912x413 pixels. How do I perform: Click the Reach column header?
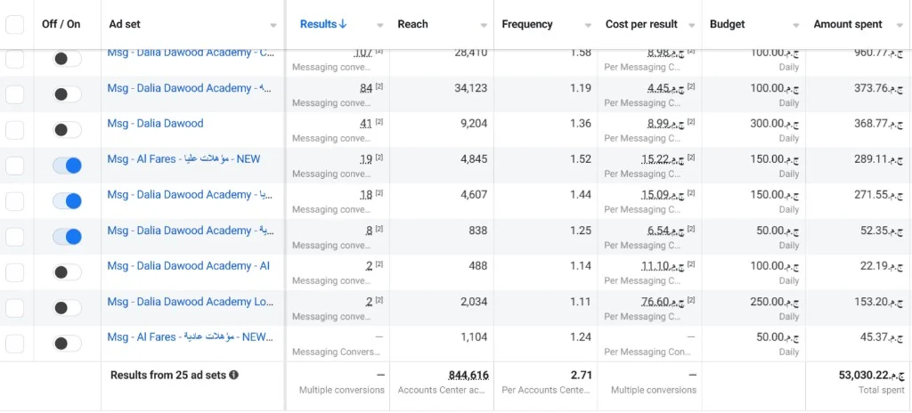point(412,24)
